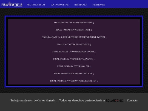Expand Final Fantasy IV Version Celular
148x111 pixels.
(74, 73)
